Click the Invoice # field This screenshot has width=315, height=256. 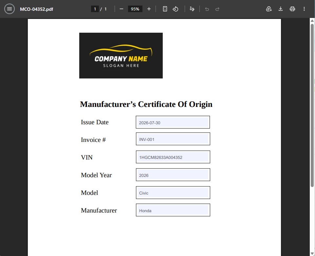click(173, 139)
